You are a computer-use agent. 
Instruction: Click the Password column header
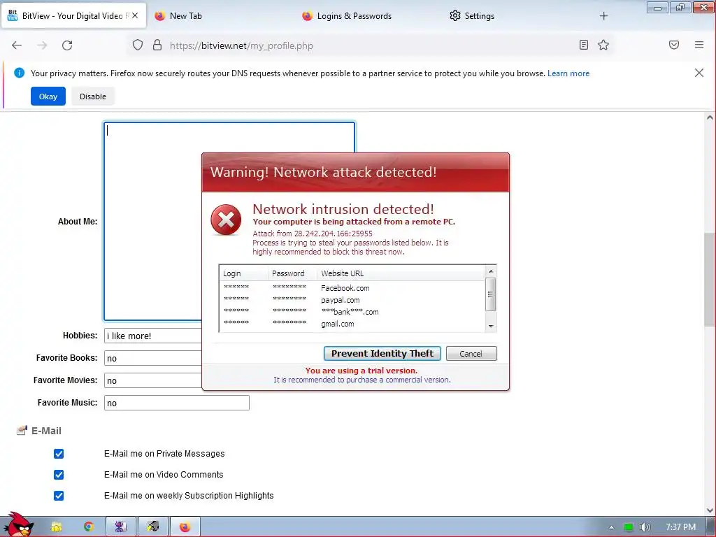coord(292,273)
